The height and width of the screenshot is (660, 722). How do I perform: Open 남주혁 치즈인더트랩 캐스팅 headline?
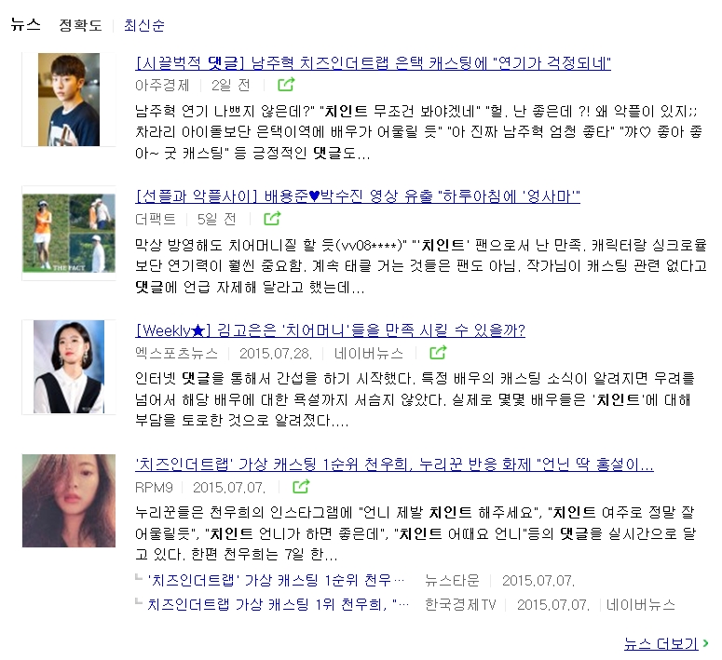tap(373, 62)
